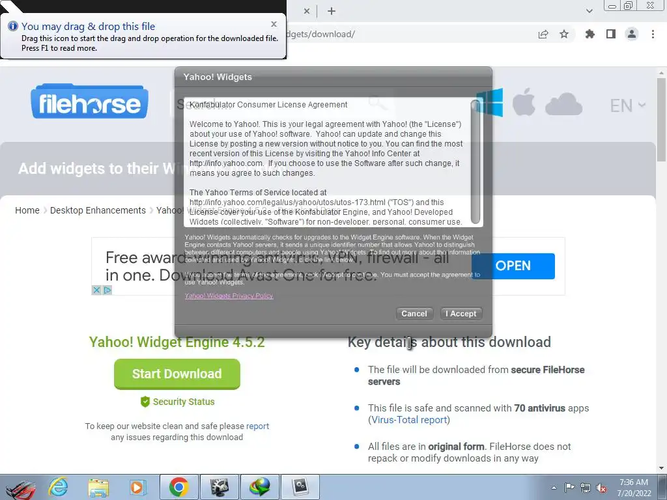The image size is (667, 500).
Task: Open the Chrome profile avatar
Action: click(x=632, y=34)
